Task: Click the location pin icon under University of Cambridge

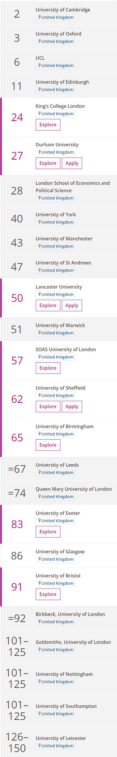Action: 40,17
